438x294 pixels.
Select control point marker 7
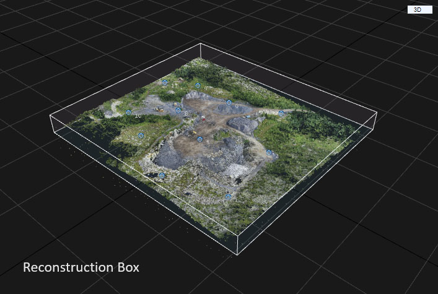[x=141, y=136]
